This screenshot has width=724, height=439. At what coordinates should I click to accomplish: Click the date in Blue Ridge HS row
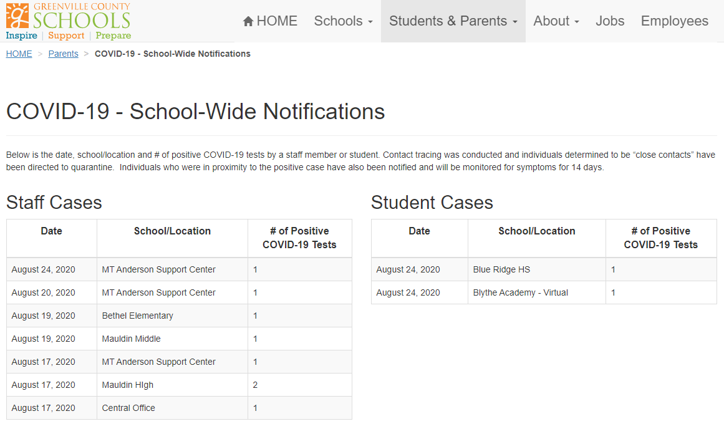coord(419,269)
